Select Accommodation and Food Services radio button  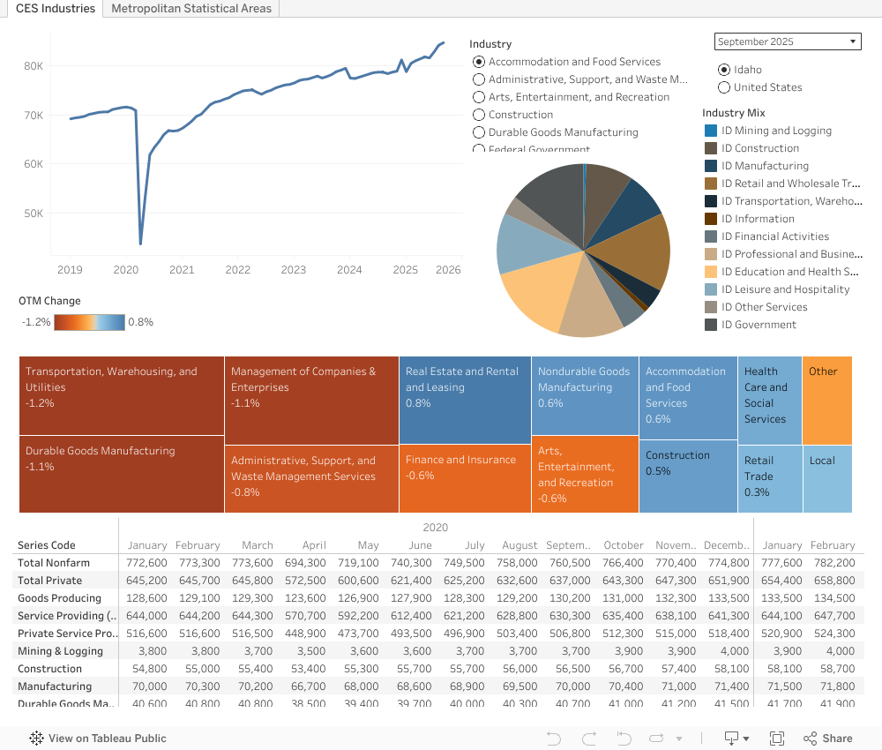pos(479,62)
